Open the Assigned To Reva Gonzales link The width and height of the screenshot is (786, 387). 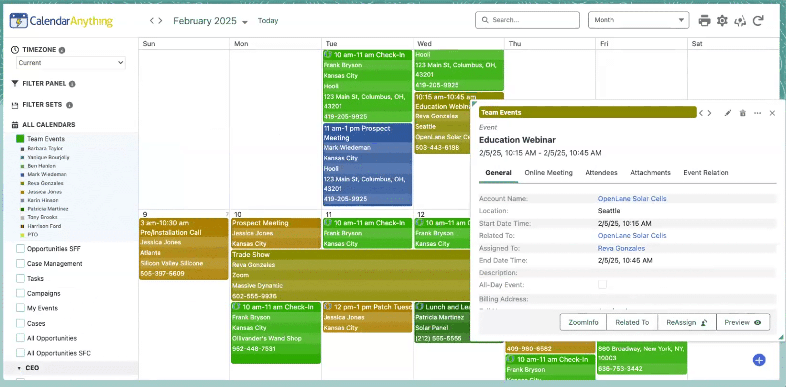point(621,248)
